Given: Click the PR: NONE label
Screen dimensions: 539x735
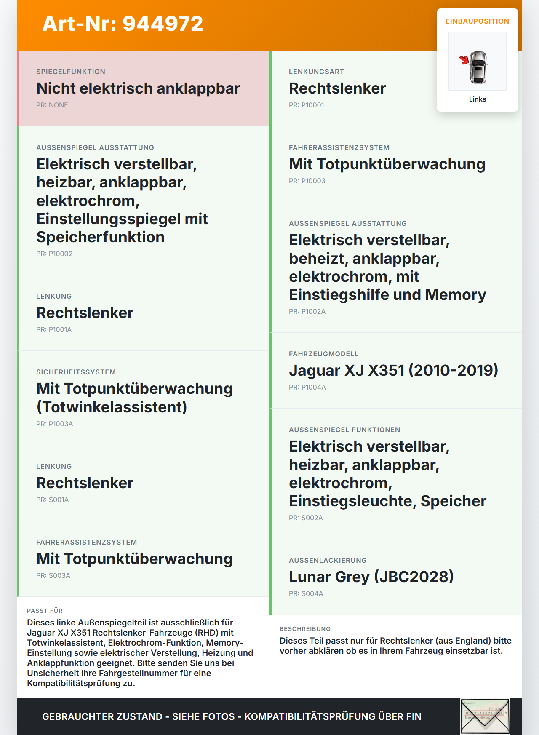Looking at the screenshot, I should click(x=52, y=105).
